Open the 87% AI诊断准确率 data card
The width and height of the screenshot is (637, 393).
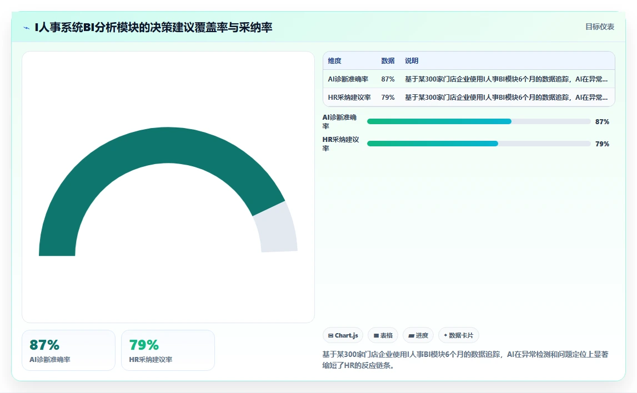click(x=69, y=350)
